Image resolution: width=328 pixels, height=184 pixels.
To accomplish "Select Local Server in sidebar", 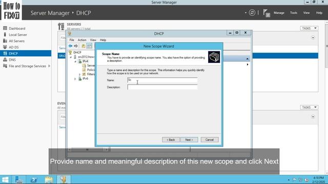I will 18,35.
